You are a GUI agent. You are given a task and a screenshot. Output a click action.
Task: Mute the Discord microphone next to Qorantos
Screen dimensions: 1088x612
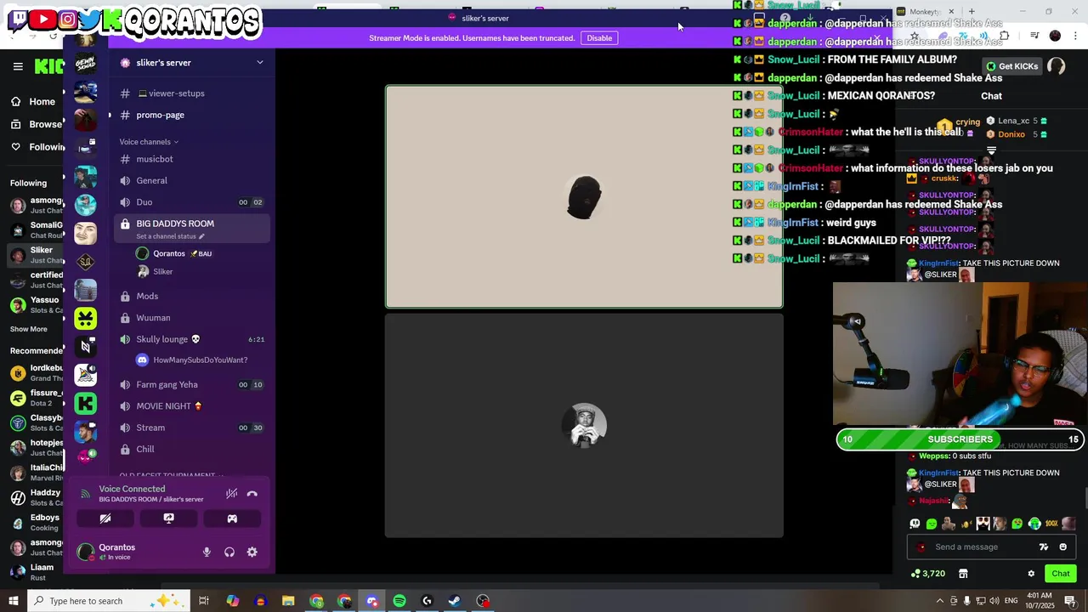coord(207,552)
